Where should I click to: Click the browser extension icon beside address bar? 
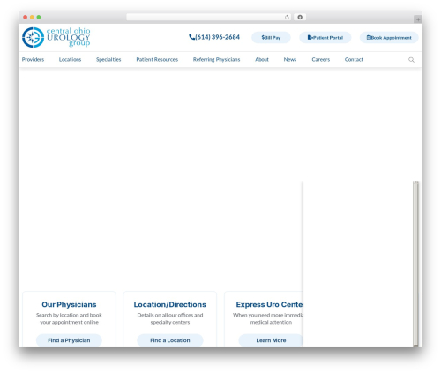click(x=300, y=17)
